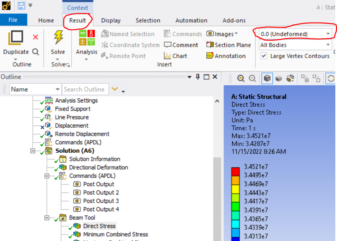Screen dimensions: 337x241
Task: Open the quick access toolbar customize arrow
Action: 31,5
